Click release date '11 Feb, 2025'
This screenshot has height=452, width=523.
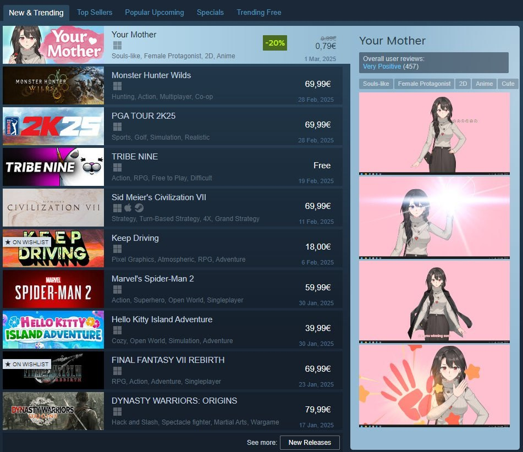pyautogui.click(x=316, y=222)
